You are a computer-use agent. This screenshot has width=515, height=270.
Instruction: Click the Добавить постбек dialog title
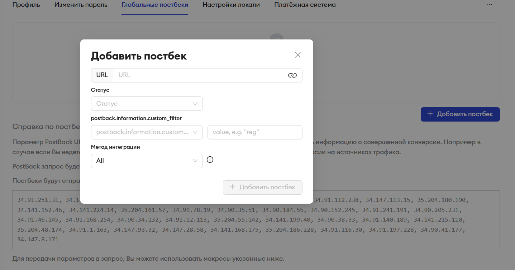point(139,56)
